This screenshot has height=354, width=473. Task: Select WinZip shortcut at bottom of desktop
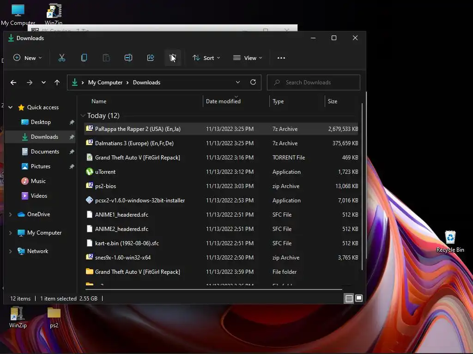click(x=18, y=317)
